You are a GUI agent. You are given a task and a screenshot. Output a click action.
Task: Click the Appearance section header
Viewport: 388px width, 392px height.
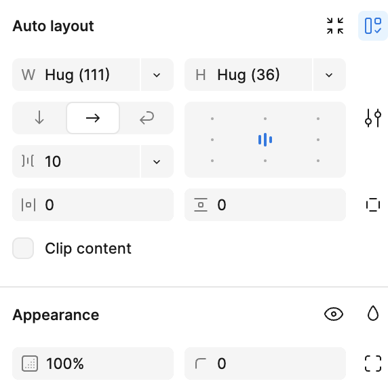point(56,315)
